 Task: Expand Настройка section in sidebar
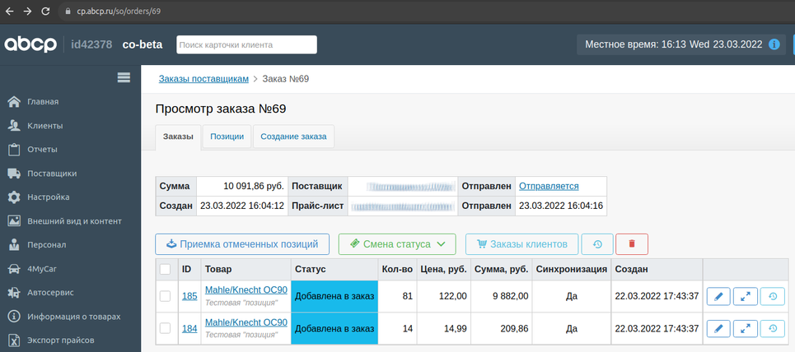coord(48,197)
